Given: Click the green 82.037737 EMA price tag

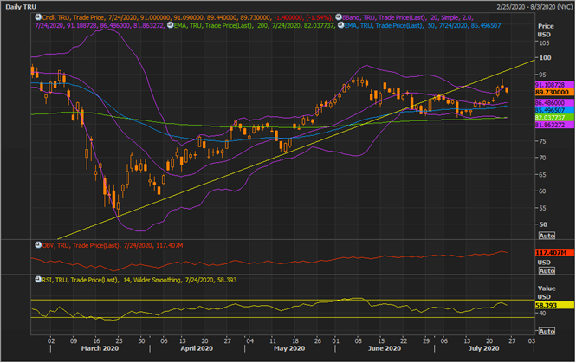Looking at the screenshot, I should [x=554, y=118].
